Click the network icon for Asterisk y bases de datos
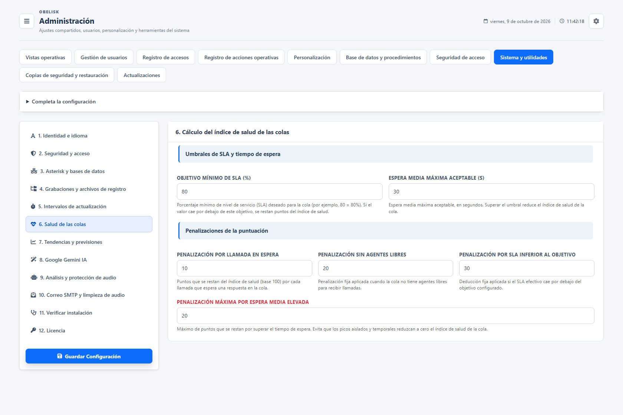 (34, 171)
